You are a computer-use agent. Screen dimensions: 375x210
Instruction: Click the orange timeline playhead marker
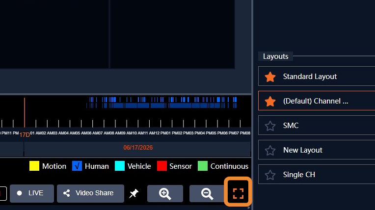pos(25,112)
